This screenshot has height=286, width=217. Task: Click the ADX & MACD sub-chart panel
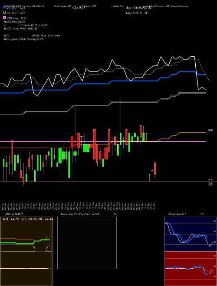pos(26,251)
